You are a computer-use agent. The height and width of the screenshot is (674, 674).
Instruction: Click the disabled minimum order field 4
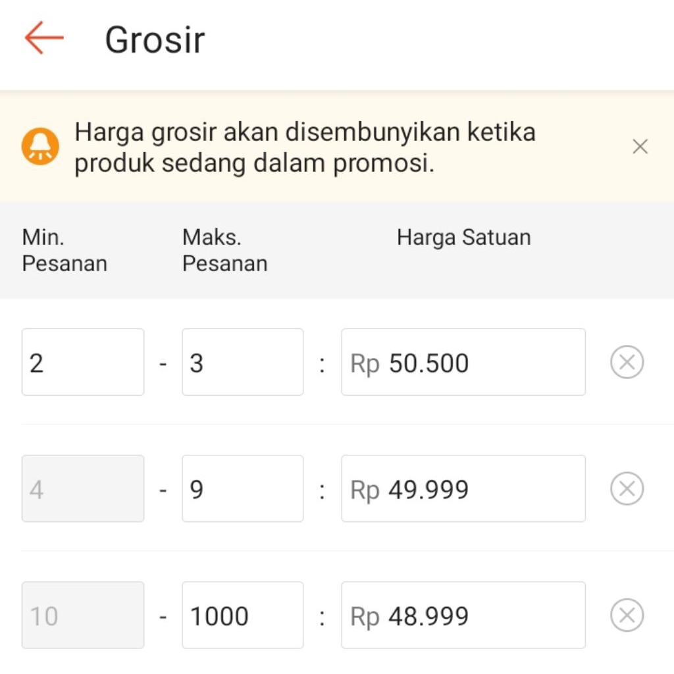(83, 488)
